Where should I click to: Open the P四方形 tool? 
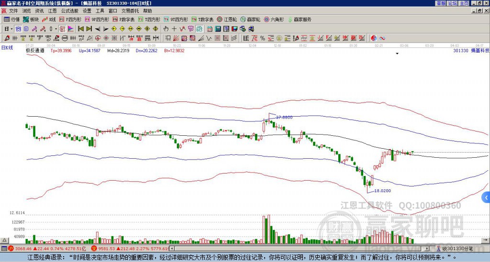tap(70, 19)
